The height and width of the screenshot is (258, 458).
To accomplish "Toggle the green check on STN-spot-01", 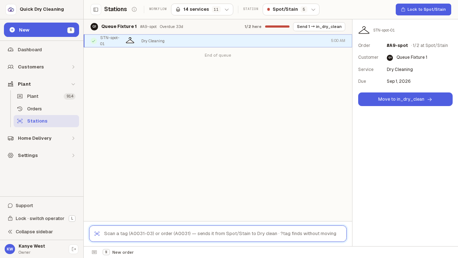I will pyautogui.click(x=93, y=41).
